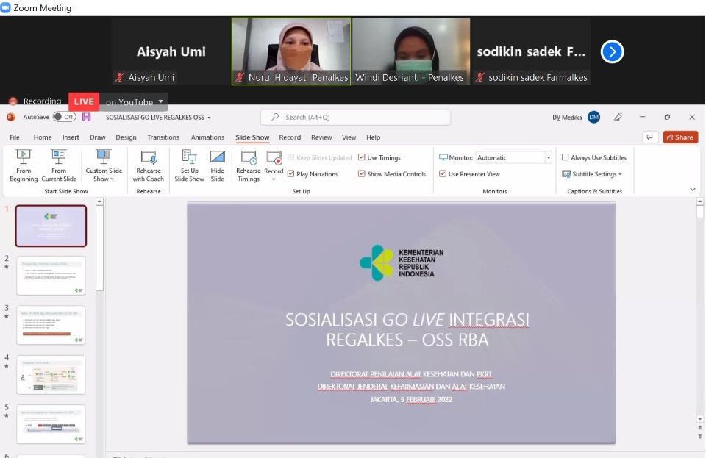This screenshot has height=458, width=706.
Task: Open Set Up Slide Show dialog
Action: click(189, 165)
